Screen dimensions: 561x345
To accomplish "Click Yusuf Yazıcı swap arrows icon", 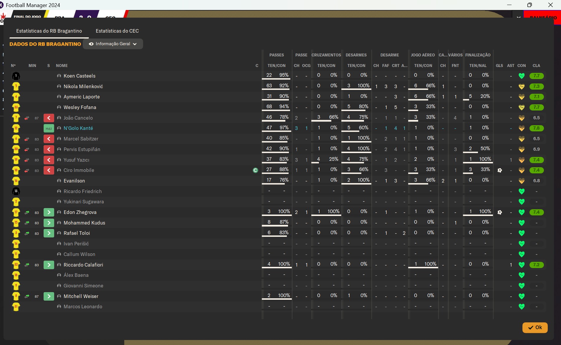I will (27, 160).
